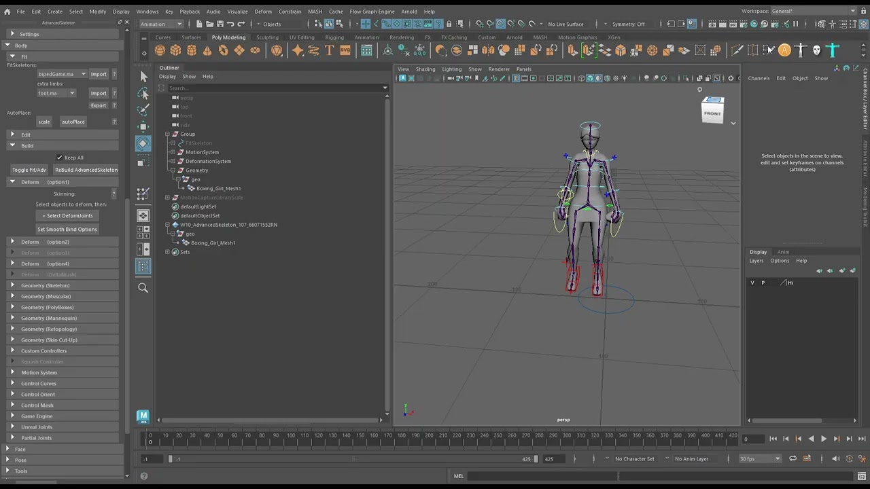Viewport: 870px width, 489px height.
Task: Click the viewport wireframe cube icon
Action: pos(580,78)
